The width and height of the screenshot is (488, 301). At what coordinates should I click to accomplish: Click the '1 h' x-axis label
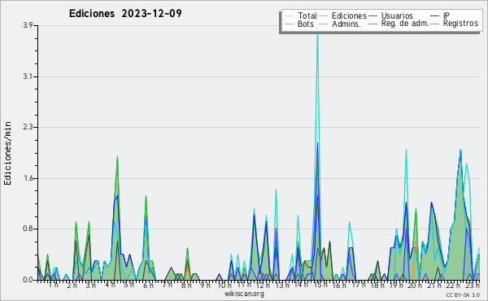(x=53, y=285)
